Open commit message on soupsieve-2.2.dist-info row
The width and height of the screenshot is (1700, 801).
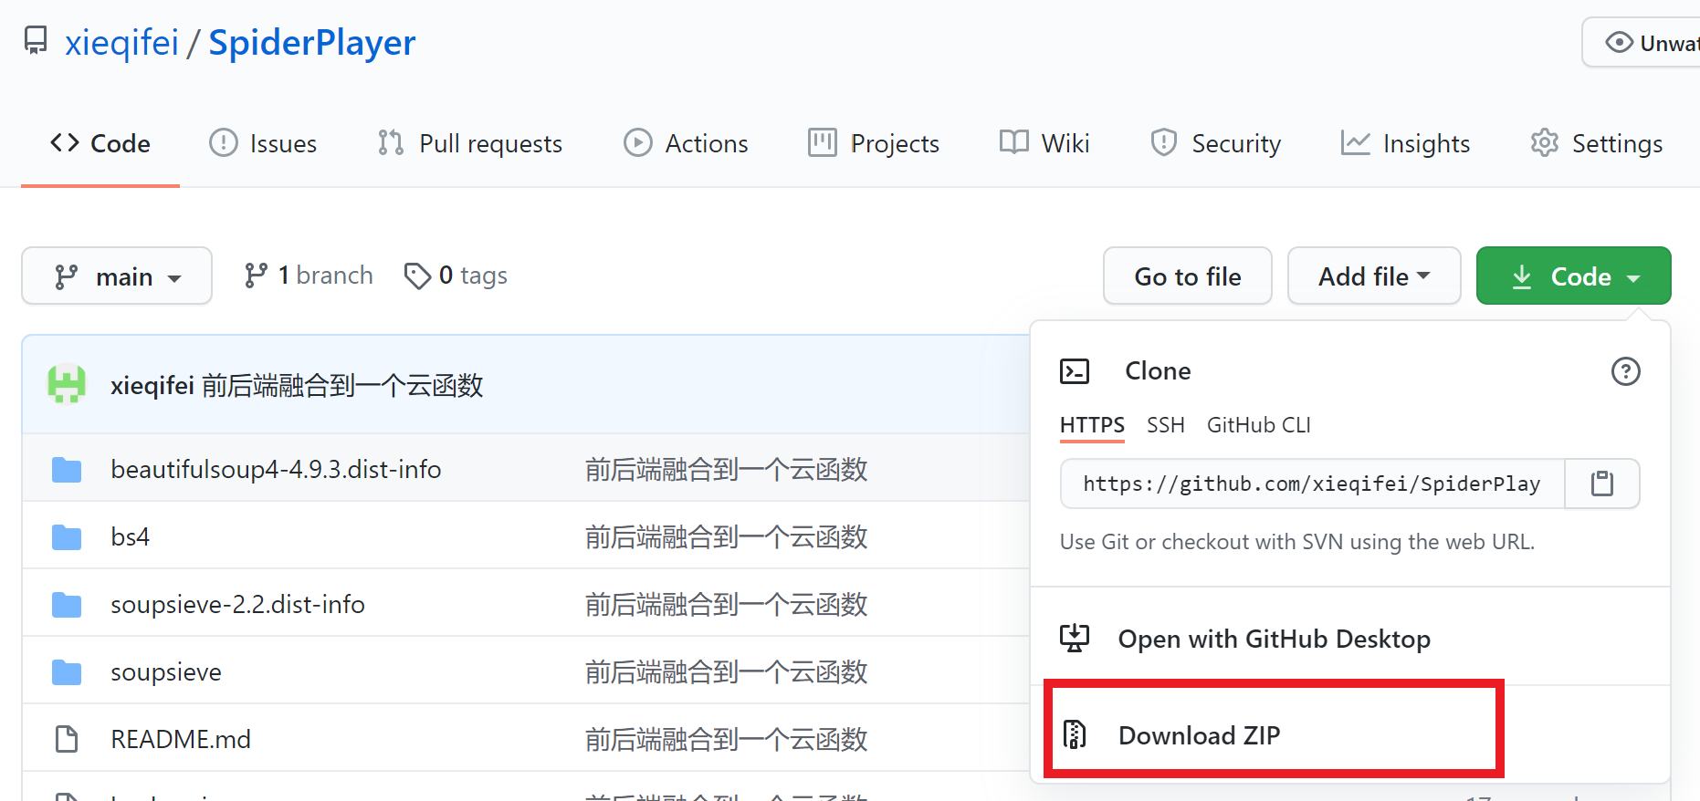point(727,604)
